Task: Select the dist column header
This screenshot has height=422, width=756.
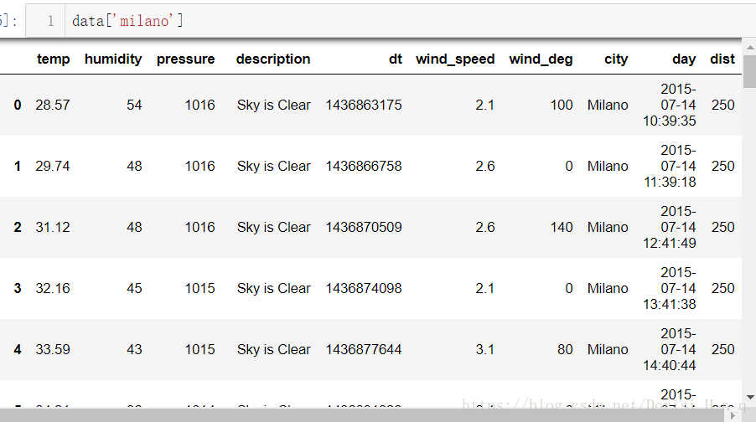Action: (722, 59)
